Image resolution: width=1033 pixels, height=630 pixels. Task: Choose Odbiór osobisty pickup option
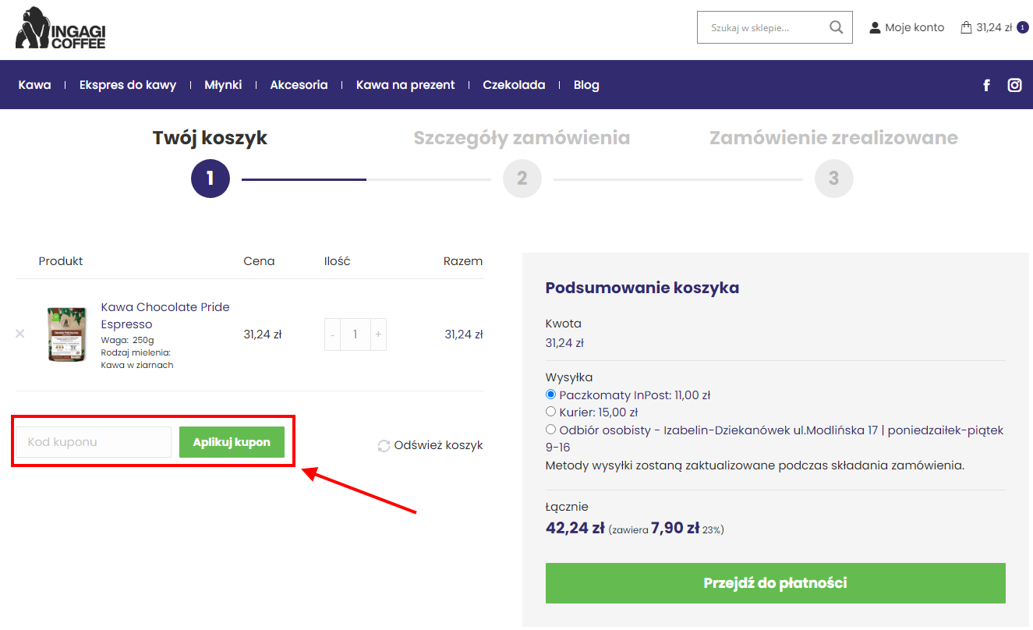(550, 429)
